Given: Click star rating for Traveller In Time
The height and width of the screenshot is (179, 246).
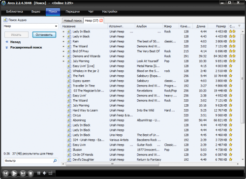Looking at the screenshot, I should (231, 86).
